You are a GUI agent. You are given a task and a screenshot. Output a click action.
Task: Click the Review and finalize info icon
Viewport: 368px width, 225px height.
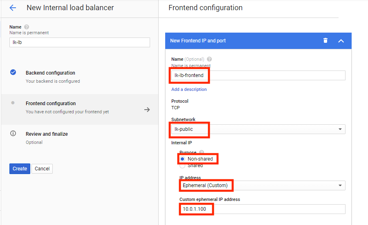13,134
